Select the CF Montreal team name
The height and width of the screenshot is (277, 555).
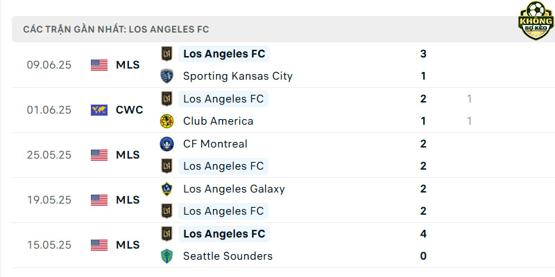[215, 144]
